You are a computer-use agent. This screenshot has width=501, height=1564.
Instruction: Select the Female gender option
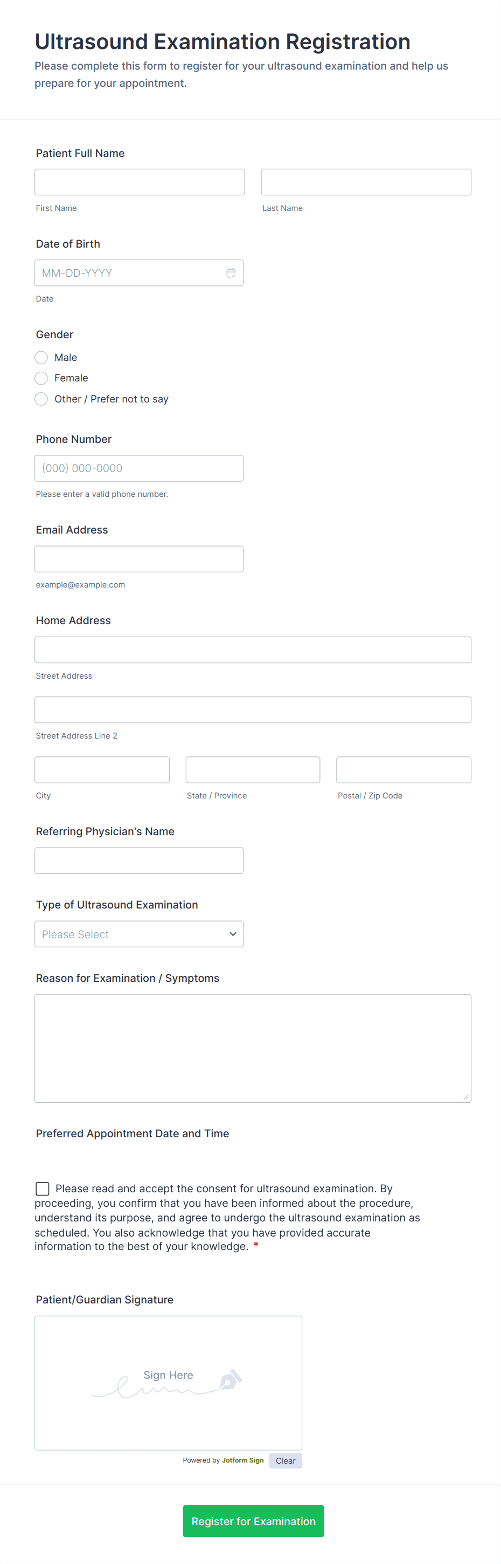pyautogui.click(x=41, y=378)
